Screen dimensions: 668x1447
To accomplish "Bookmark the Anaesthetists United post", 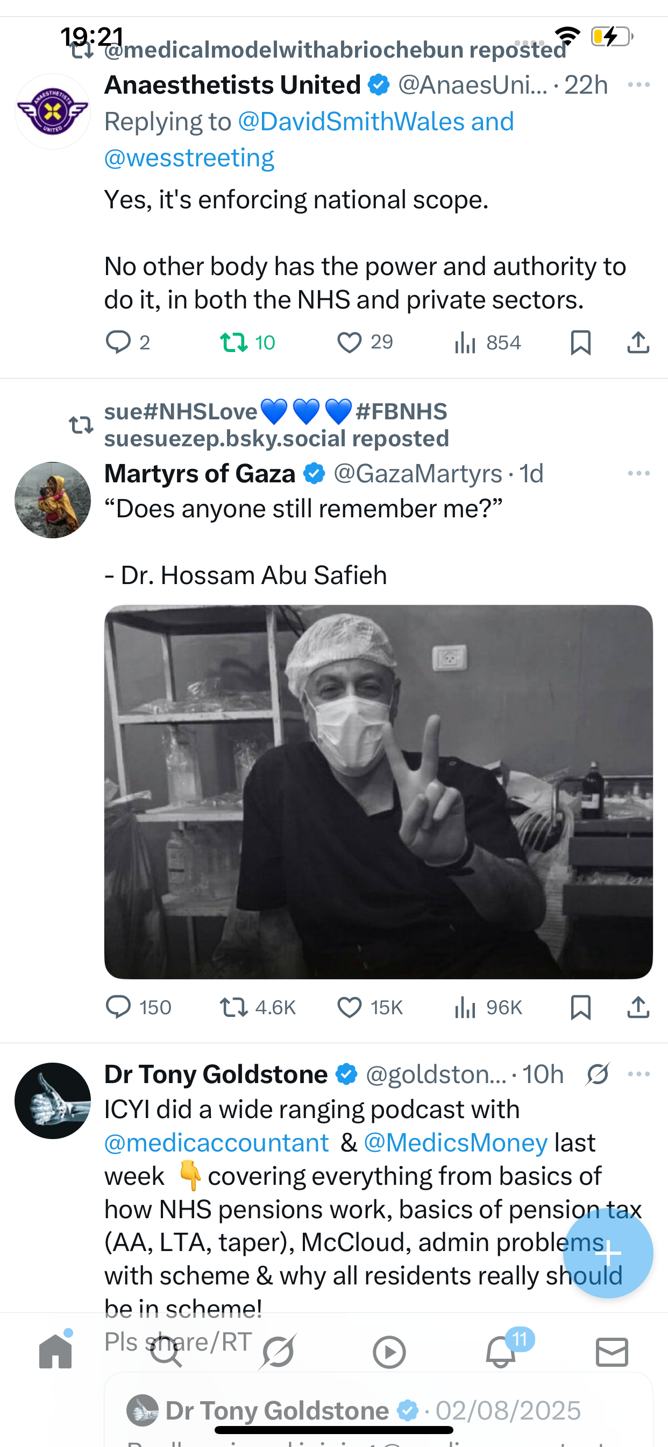I will 580,342.
